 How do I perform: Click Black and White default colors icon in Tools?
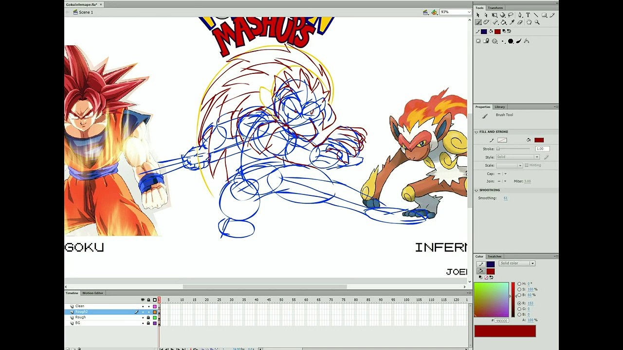pyautogui.click(x=504, y=31)
